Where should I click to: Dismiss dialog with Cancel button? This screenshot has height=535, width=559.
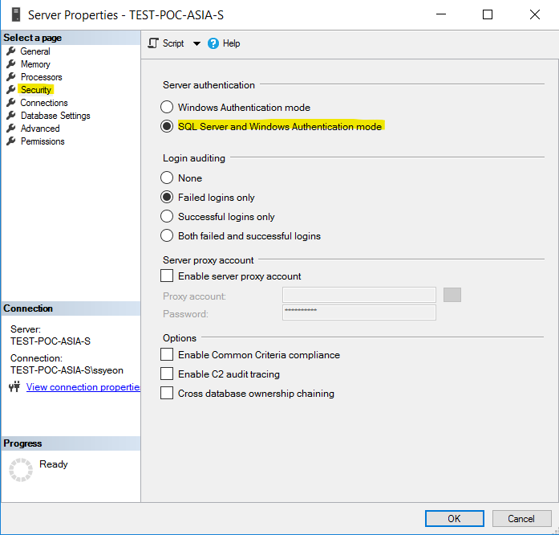click(521, 519)
